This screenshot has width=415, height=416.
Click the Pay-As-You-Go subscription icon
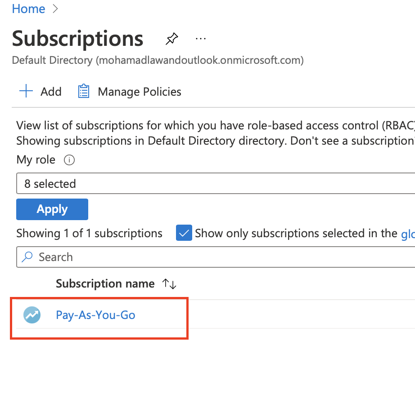click(32, 315)
